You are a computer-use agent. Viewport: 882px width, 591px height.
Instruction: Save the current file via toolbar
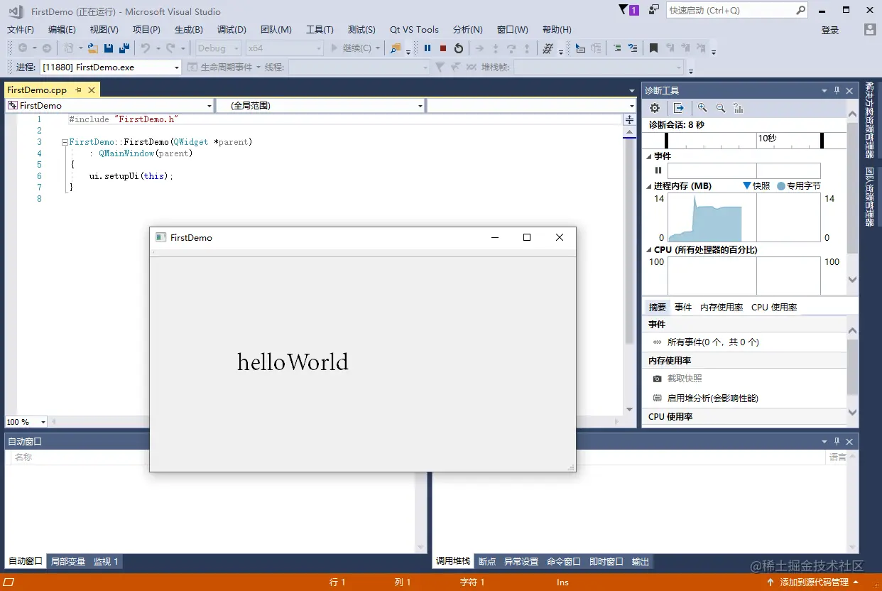point(109,48)
